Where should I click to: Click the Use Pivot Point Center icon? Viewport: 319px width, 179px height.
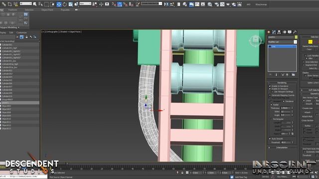[x=95, y=4]
